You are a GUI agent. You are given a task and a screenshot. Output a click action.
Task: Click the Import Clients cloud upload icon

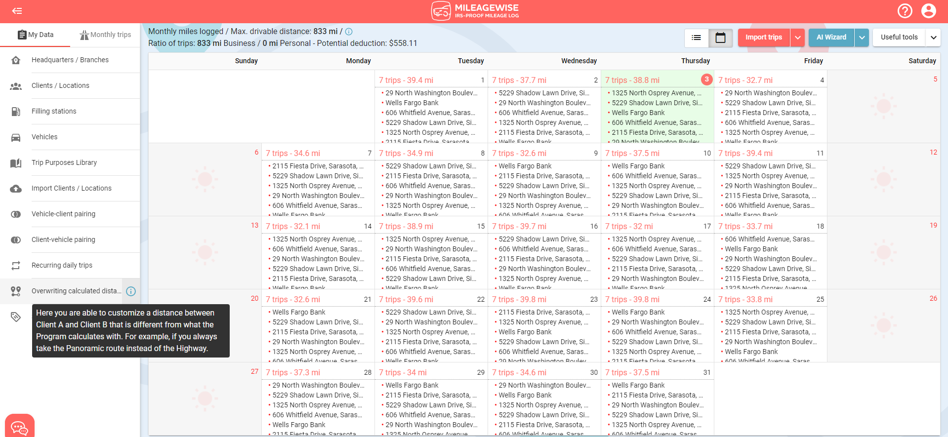click(16, 189)
